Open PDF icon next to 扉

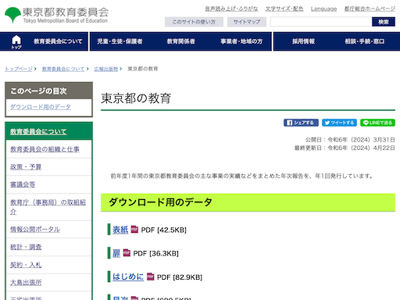[x=127, y=252]
